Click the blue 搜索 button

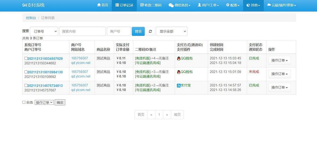pos(138,31)
